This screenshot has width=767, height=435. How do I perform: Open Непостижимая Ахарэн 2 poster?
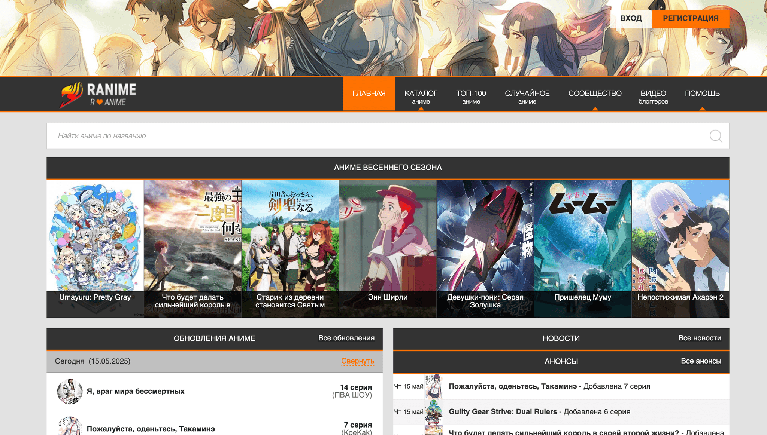680,249
